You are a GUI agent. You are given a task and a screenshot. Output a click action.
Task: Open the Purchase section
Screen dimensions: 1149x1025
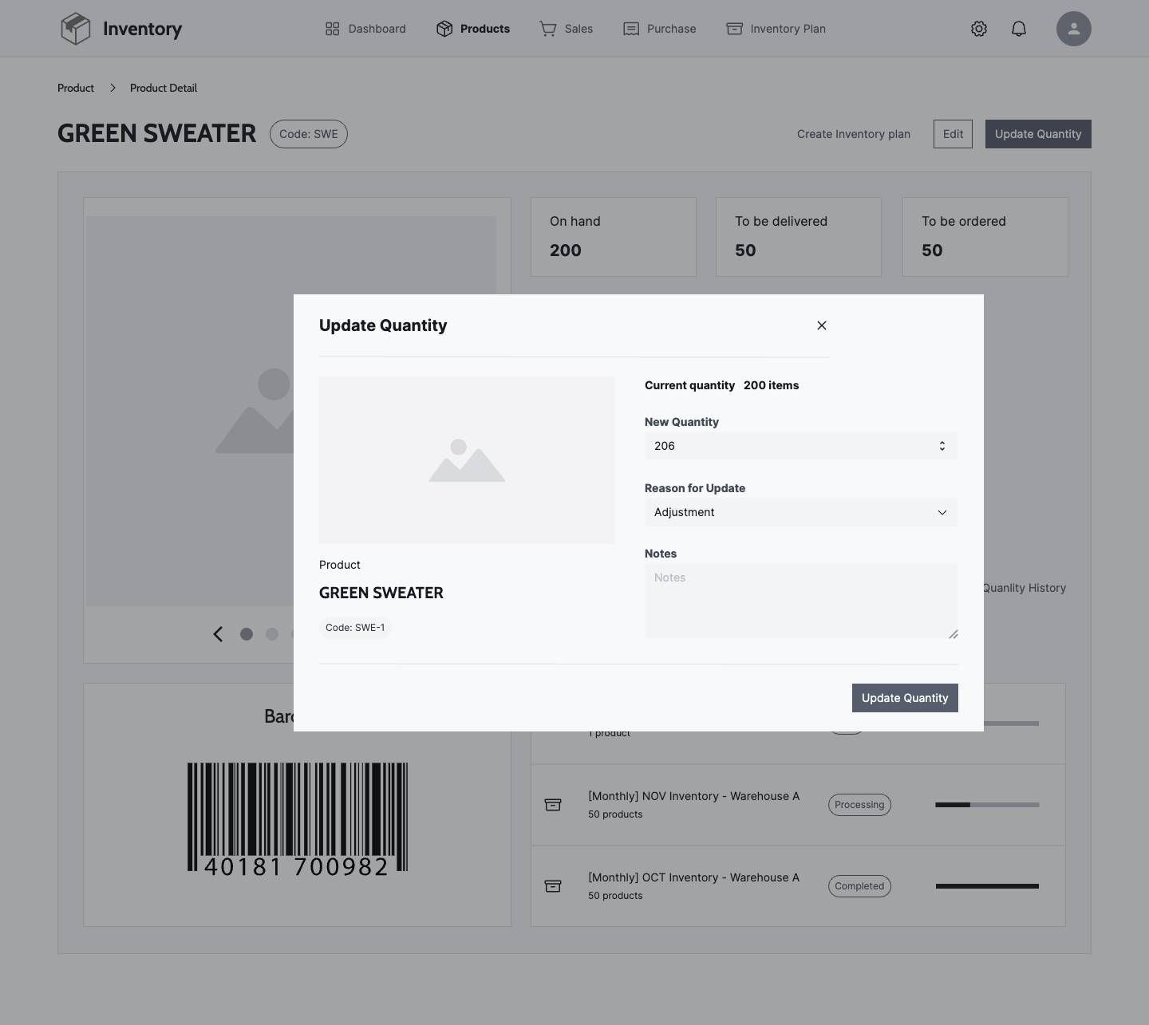(659, 29)
